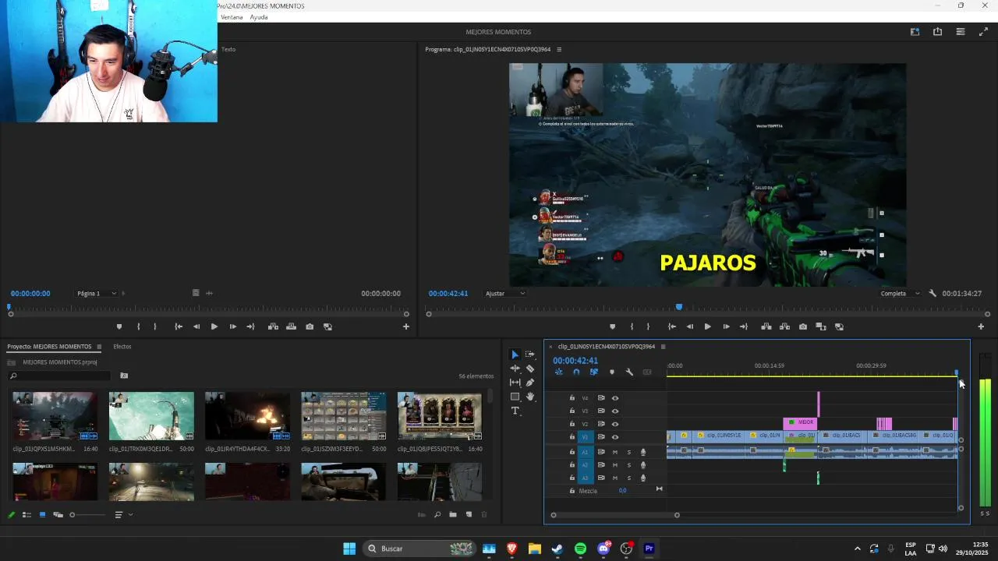Image resolution: width=998 pixels, height=561 pixels.
Task: Open Proyecto panel menu icon
Action: coord(99,347)
